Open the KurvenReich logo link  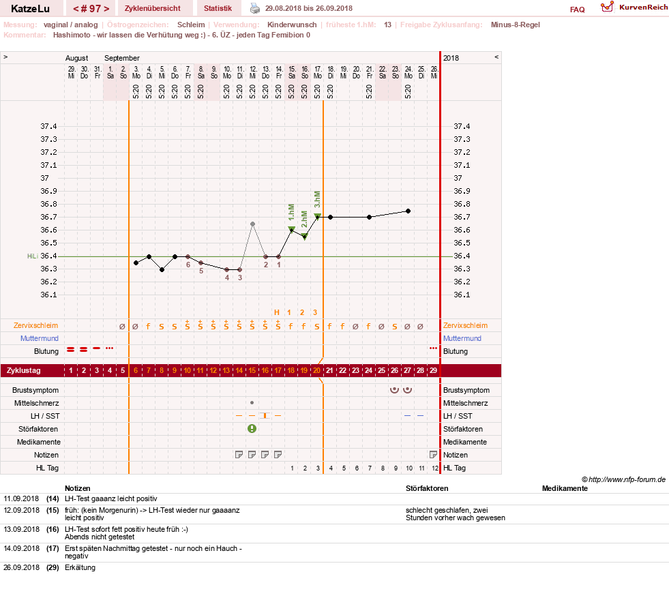tap(634, 8)
